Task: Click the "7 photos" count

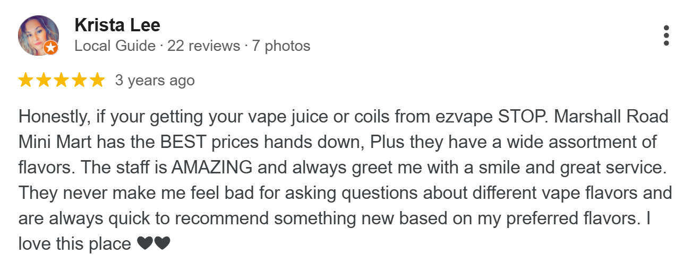Action: [x=281, y=46]
